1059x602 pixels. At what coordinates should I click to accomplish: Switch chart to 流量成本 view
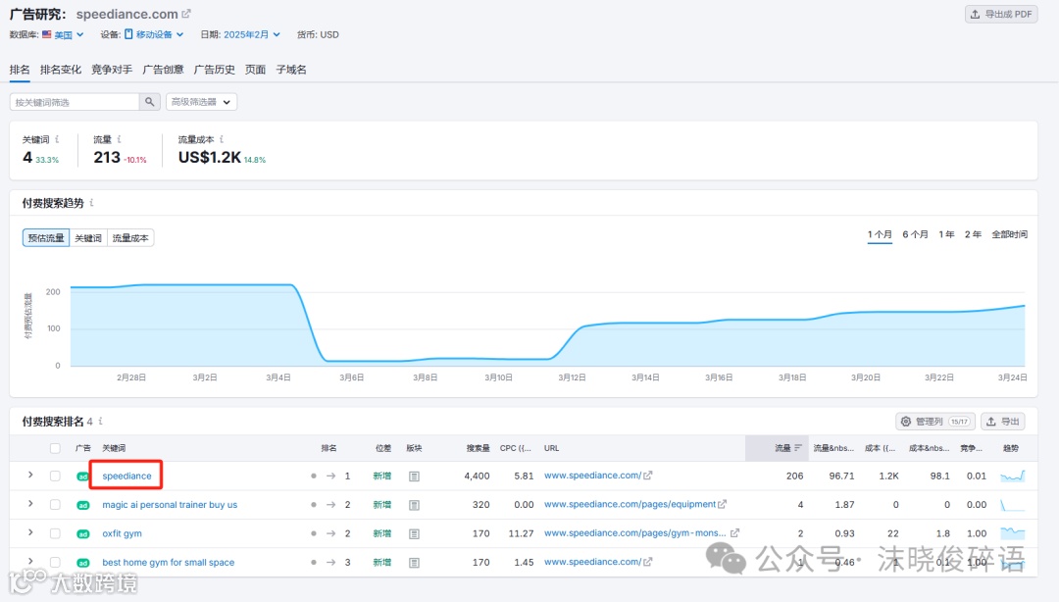pyautogui.click(x=130, y=238)
